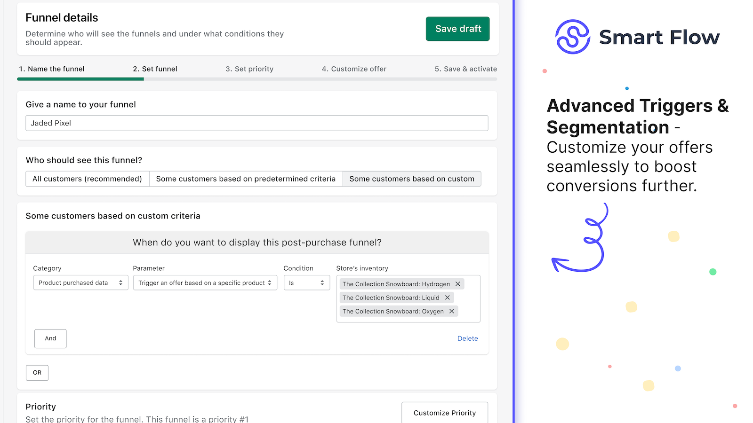Select All customers (recommended) option
Viewport: 753px width, 423px height.
(x=87, y=179)
